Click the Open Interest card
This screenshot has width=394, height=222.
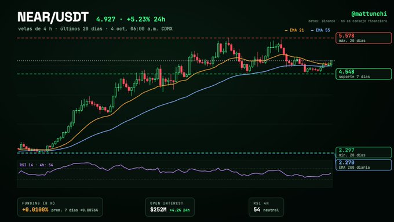point(170,207)
